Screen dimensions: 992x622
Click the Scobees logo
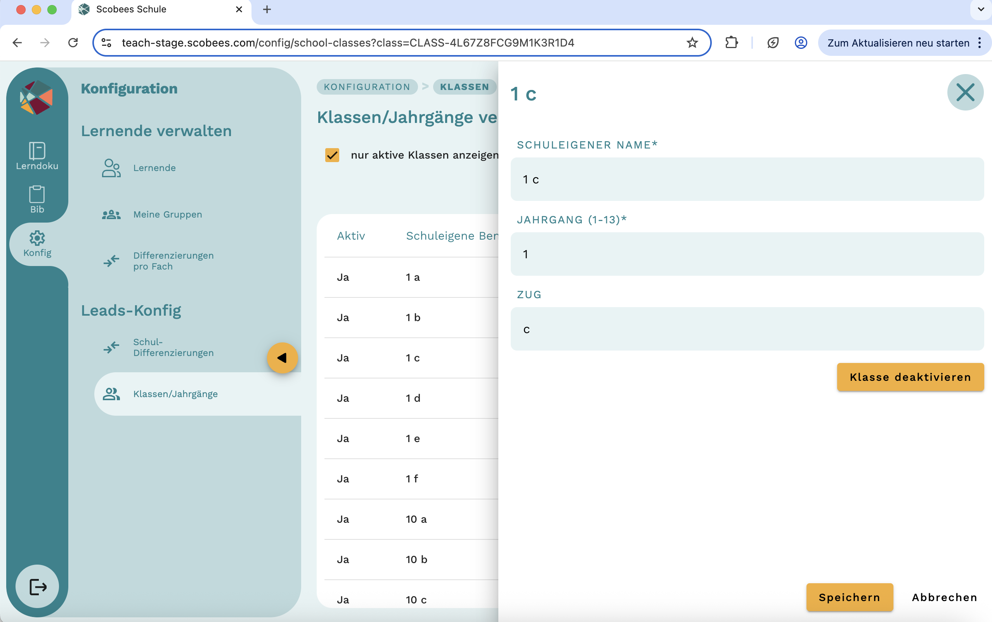pos(36,97)
